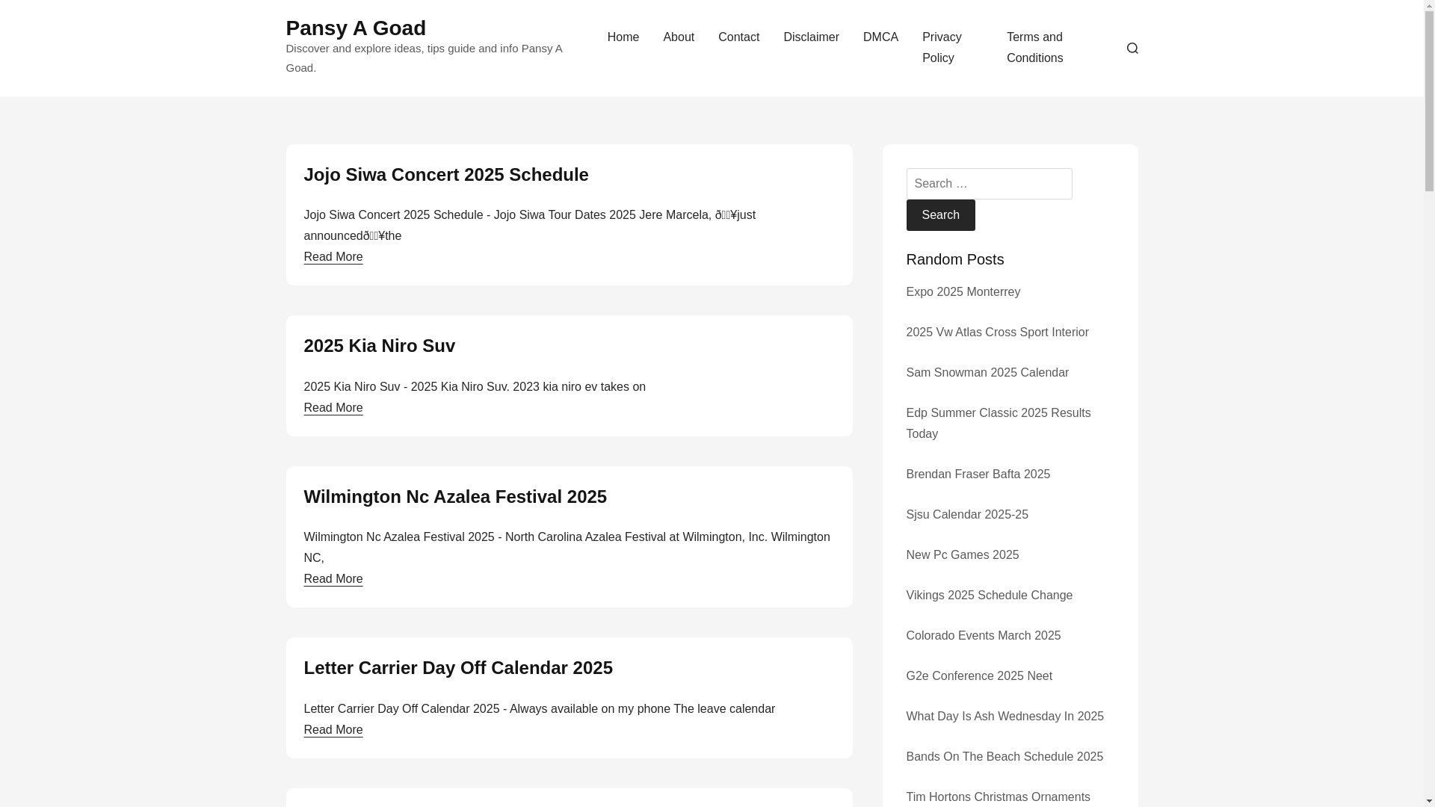Read More under Jojo Siwa Concert post
This screenshot has width=1435, height=807.
333,256
